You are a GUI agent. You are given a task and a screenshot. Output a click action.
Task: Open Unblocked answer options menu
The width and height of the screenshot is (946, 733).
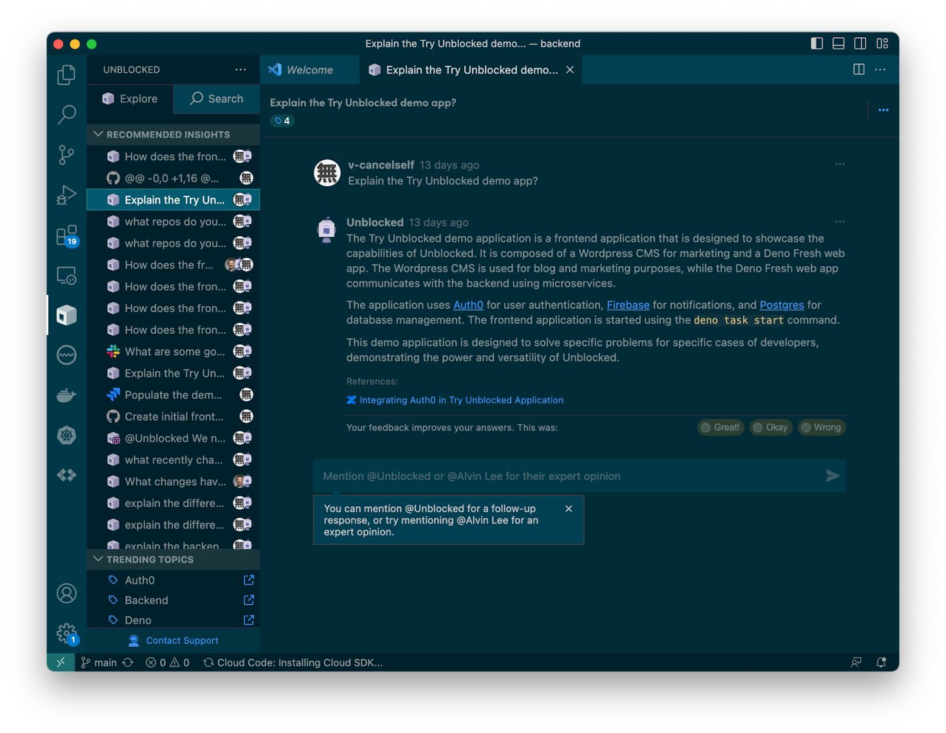coord(840,222)
